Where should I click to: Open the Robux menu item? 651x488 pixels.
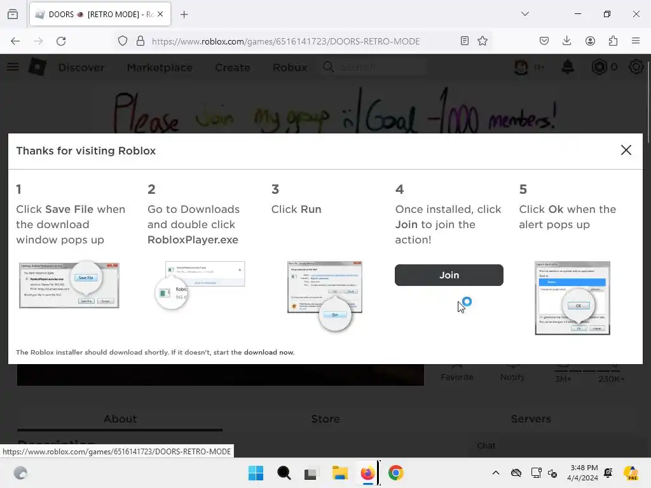(x=290, y=67)
